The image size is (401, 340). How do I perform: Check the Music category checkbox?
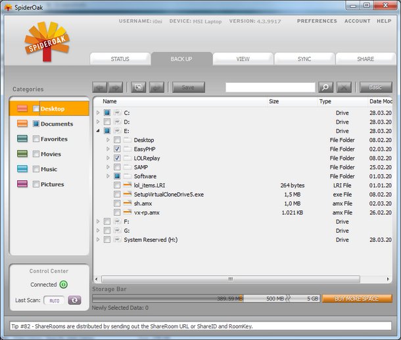(x=36, y=169)
